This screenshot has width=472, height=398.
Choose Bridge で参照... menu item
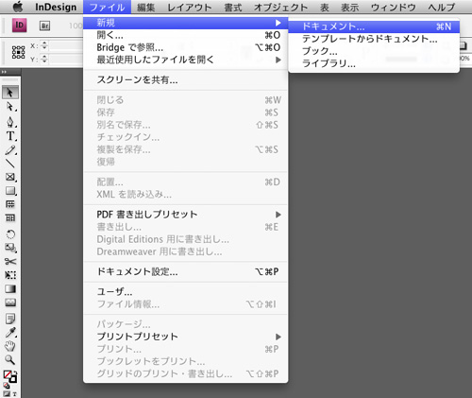[186, 47]
